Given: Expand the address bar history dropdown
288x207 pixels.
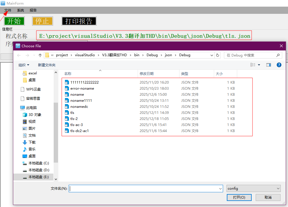Looking at the screenshot, I should coord(212,55).
